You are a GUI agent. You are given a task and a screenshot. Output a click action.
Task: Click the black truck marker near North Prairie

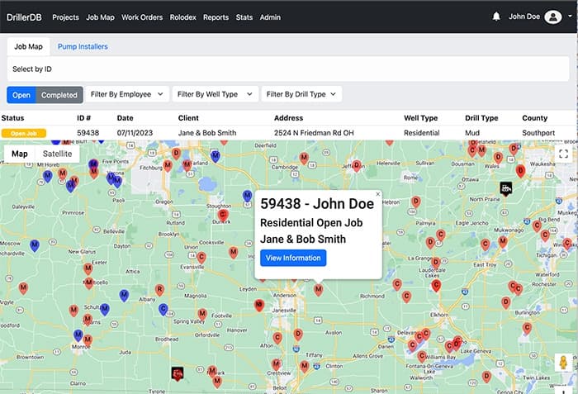click(506, 188)
